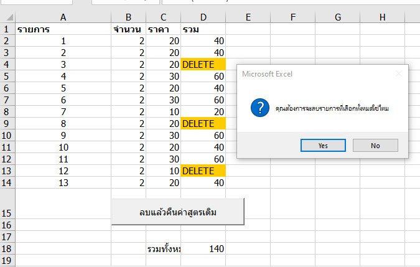Click Yes in the Microsoft Excel dialog
420x267 pixels.
pos(322,145)
